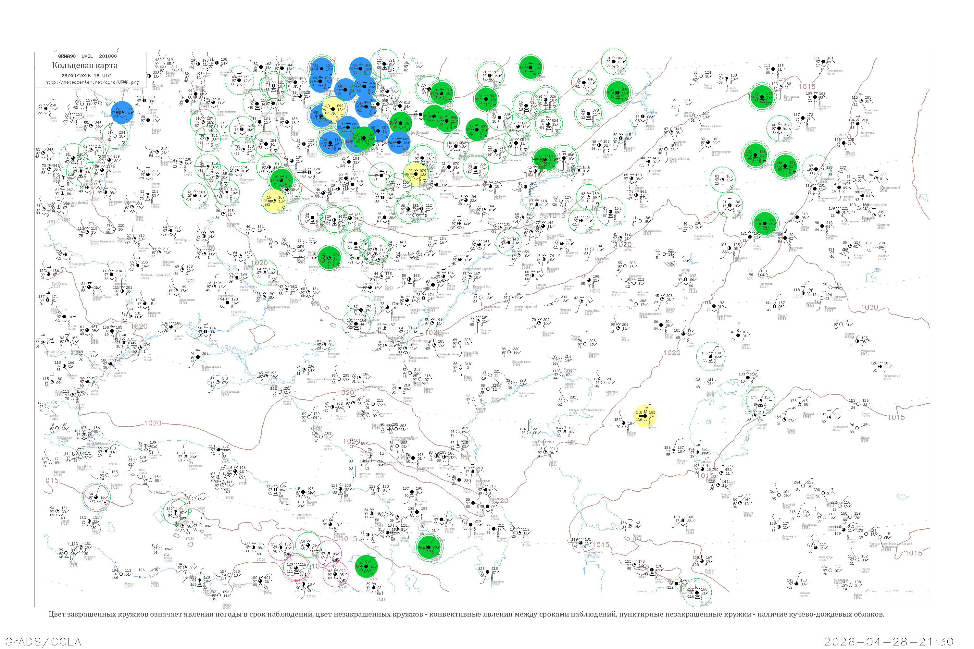This screenshot has height=649, width=974.
Task: Click the blue filled circle near Suwalki
Action: click(x=122, y=112)
